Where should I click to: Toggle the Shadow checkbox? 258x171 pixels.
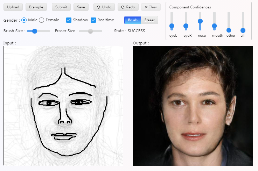(69, 20)
